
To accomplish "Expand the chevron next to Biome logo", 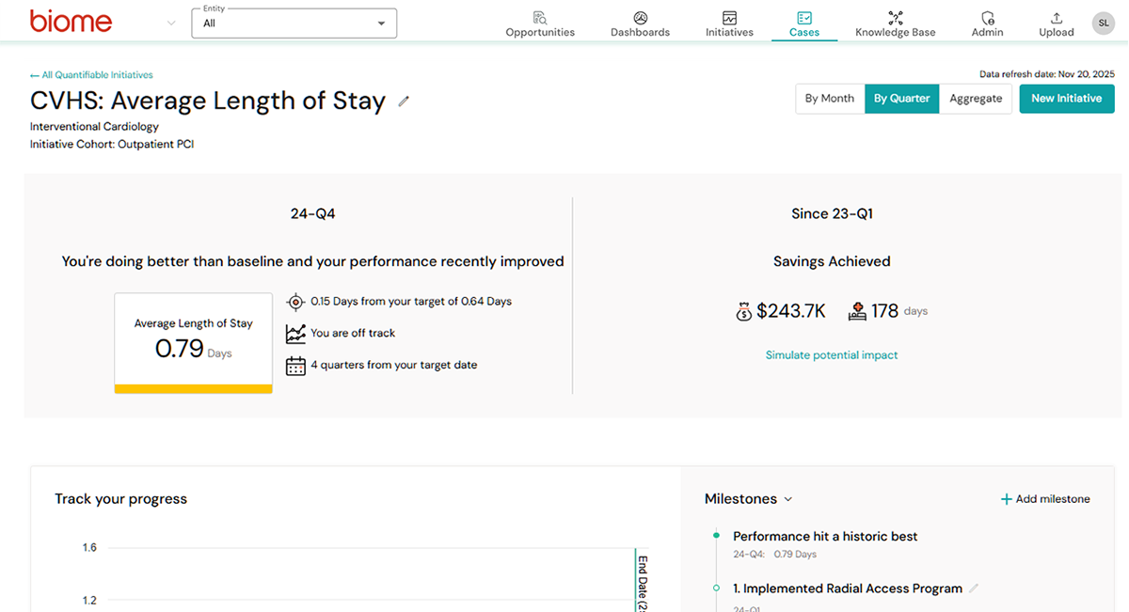I will (170, 24).
